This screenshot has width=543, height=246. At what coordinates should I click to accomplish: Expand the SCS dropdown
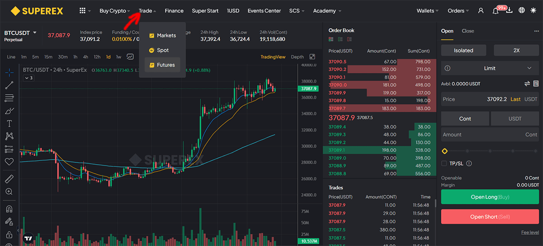click(x=297, y=11)
